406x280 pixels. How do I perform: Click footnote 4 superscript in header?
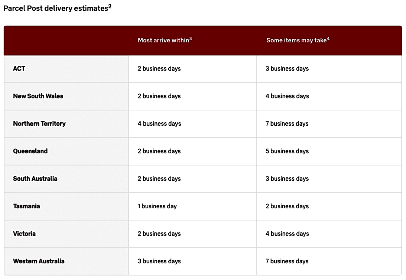coord(328,39)
